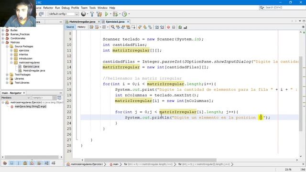
Task: Open the Refactor menu
Action: [48, 8]
